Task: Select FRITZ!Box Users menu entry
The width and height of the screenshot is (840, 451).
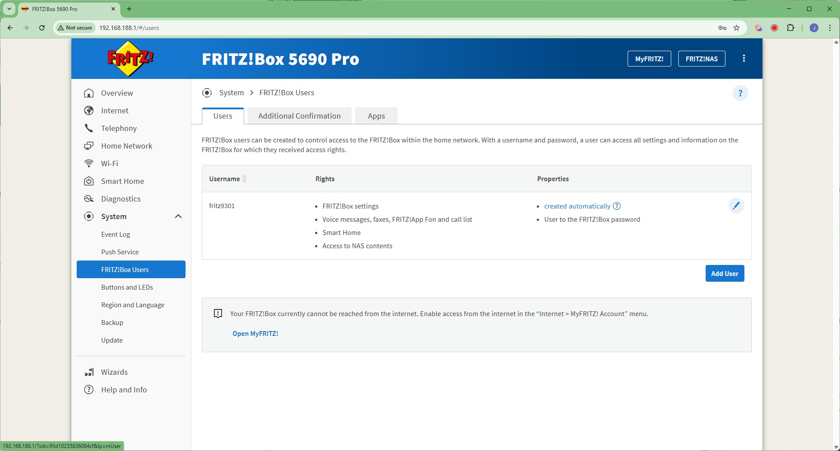Action: 131,269
